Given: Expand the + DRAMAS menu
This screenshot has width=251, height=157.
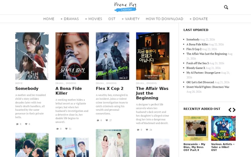Looking at the screenshot, I should (70, 19).
